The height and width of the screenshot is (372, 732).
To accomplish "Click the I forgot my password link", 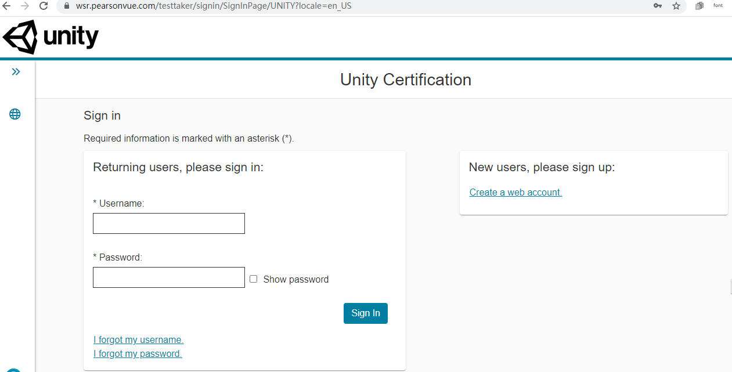I will coord(138,354).
